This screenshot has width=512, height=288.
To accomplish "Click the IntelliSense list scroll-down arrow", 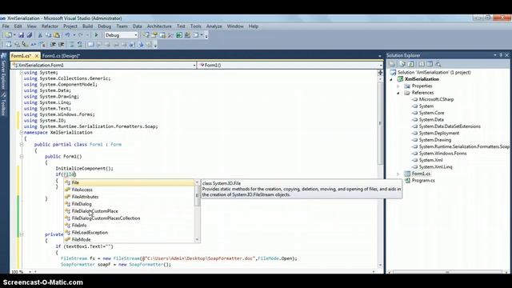I will pyautogui.click(x=198, y=240).
